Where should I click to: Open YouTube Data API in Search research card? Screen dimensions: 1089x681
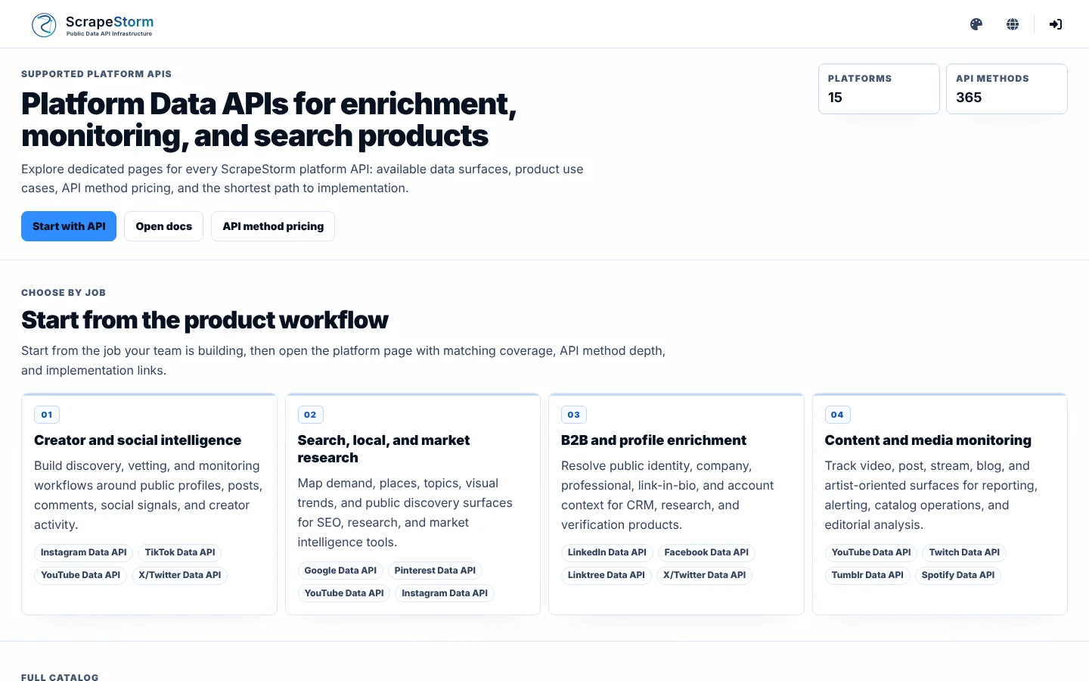[x=344, y=593]
